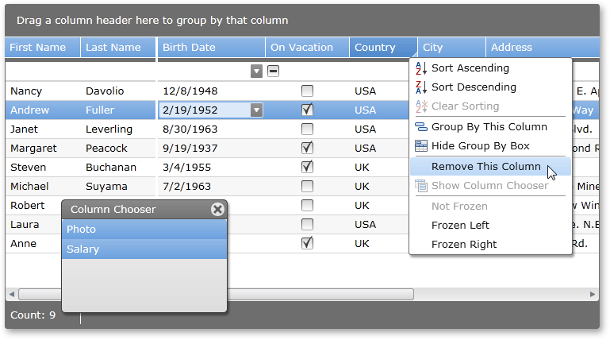Image resolution: width=610 pixels, height=340 pixels.
Task: Click the minus button in filter row
Action: coord(273,71)
